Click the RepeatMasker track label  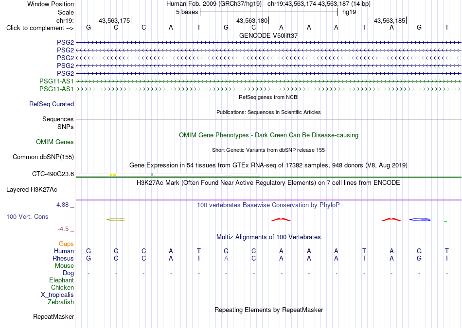coord(53,316)
